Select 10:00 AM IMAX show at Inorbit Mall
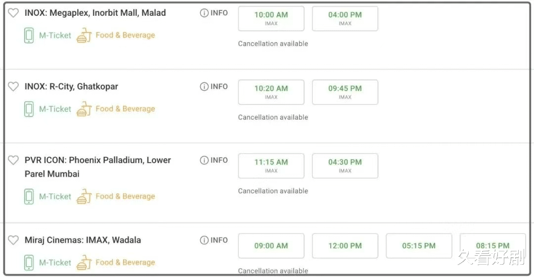This screenshot has height=277, width=534. coord(271,18)
